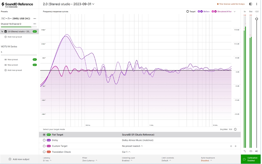Click the next custom target right arrow

click(235, 146)
